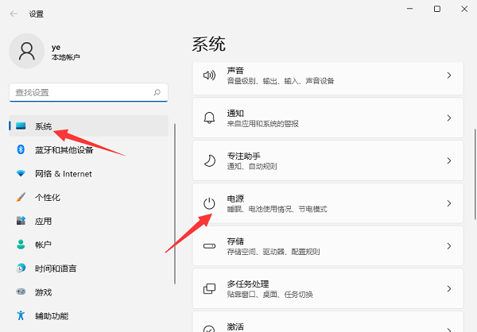Click the ye user account avatar
Viewport: 477px width, 332px height.
[27, 52]
